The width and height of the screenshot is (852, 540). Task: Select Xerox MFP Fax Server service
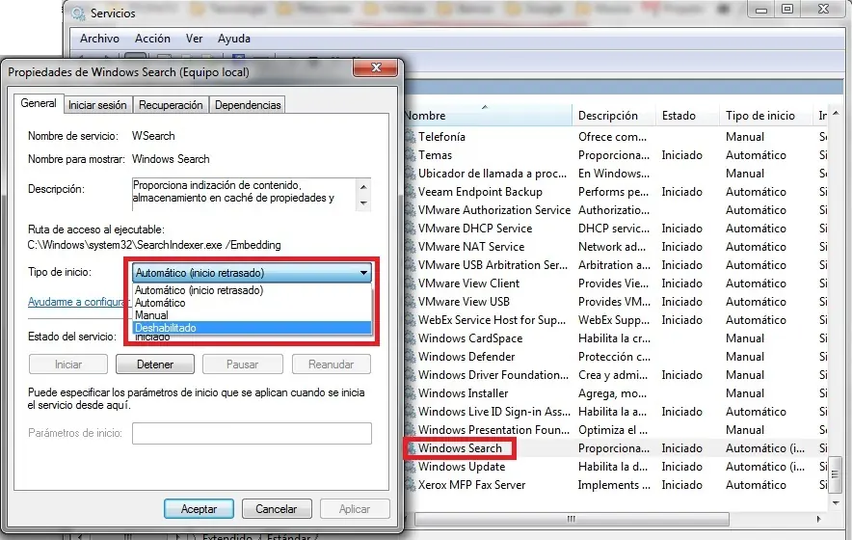[616, 485]
